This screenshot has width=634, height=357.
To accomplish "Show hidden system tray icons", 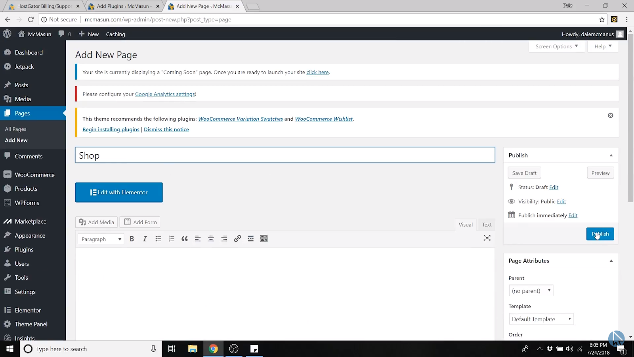I will [540, 349].
